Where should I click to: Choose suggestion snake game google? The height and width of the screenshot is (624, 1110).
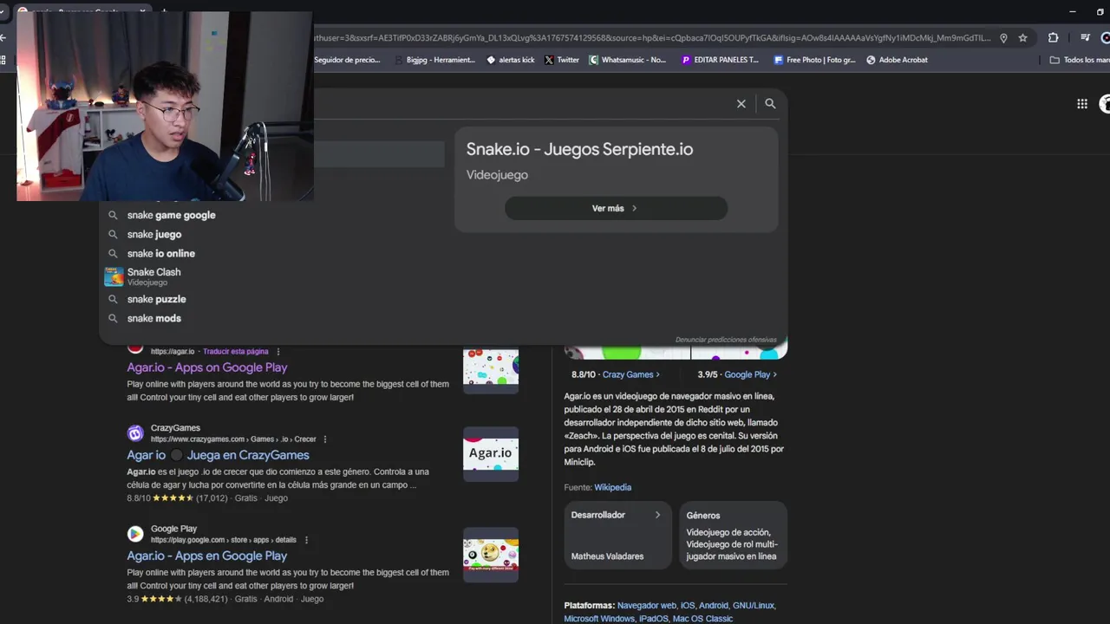[x=171, y=215]
